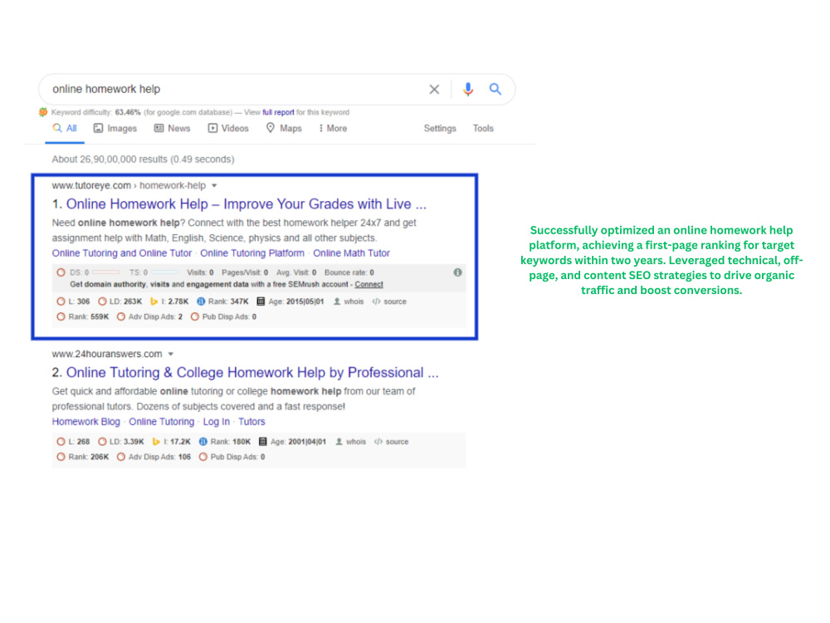Switch to the Videos tab
This screenshot has width=830, height=623.
pos(228,128)
